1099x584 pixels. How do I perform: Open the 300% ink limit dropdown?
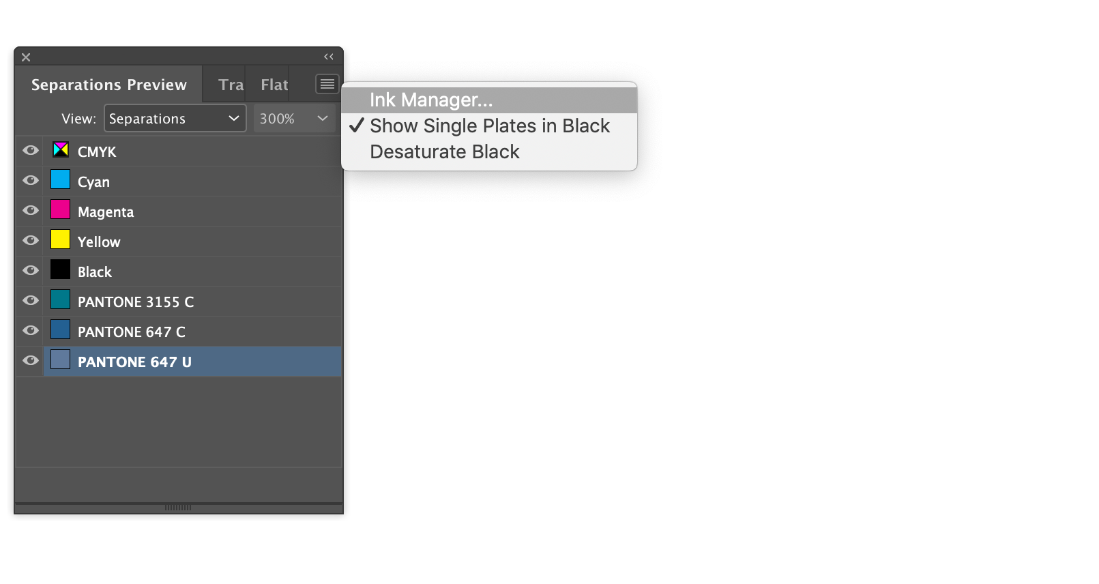295,118
